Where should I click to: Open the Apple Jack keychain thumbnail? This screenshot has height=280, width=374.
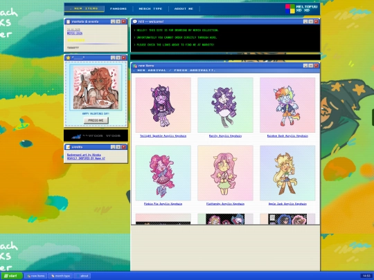click(x=287, y=173)
